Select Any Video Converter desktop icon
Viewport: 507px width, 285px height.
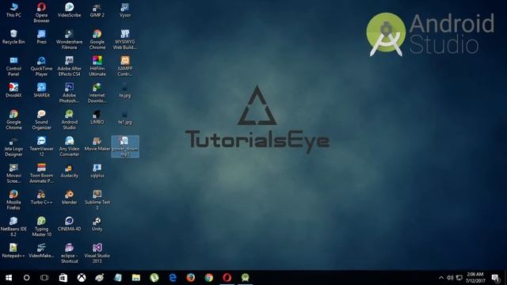click(x=69, y=146)
